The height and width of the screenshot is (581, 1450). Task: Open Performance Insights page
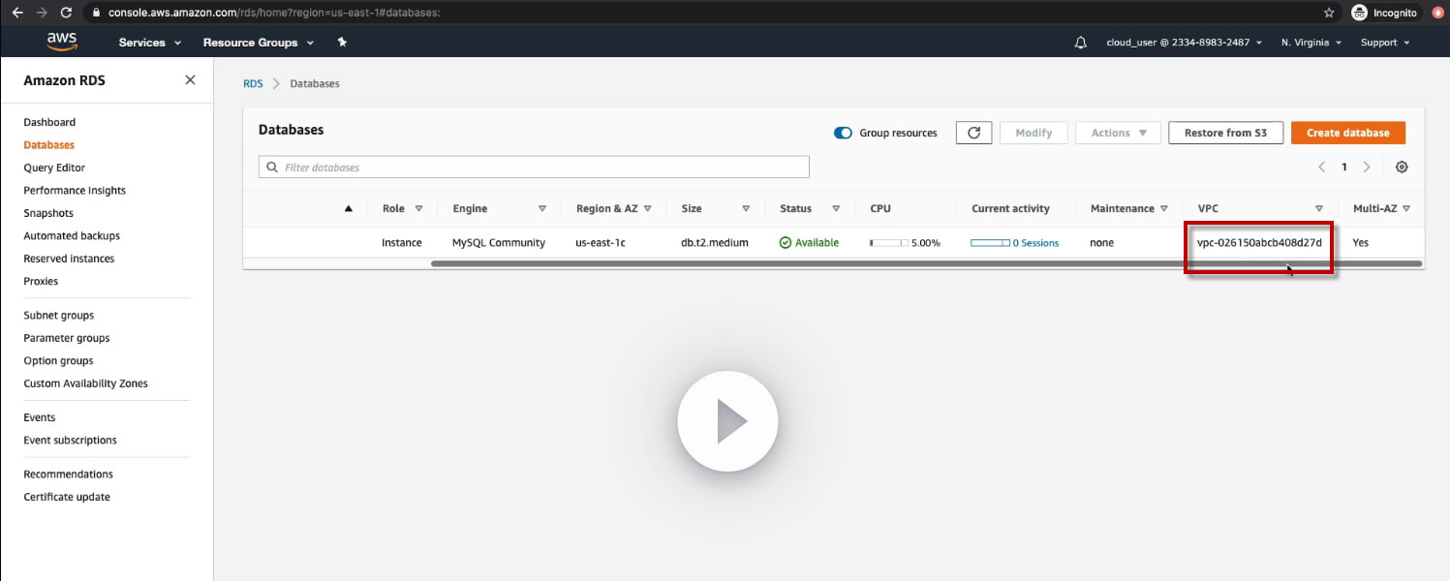[x=75, y=191]
